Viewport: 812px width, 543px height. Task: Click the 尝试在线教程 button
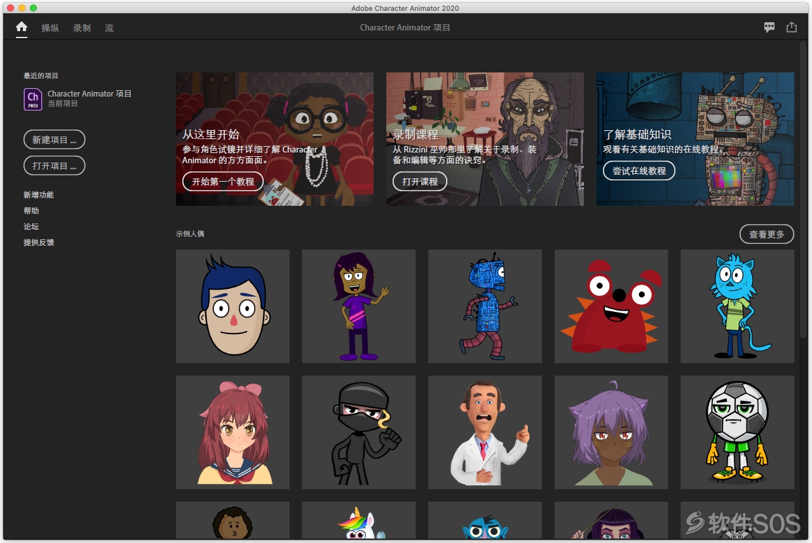click(x=639, y=171)
